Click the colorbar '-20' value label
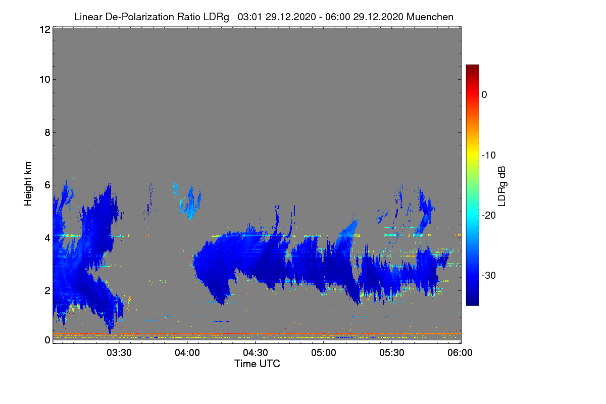 [x=489, y=215]
